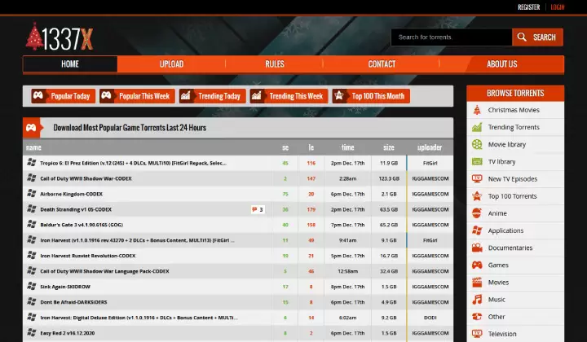
Task: Click the search magnifier icon
Action: pos(522,37)
